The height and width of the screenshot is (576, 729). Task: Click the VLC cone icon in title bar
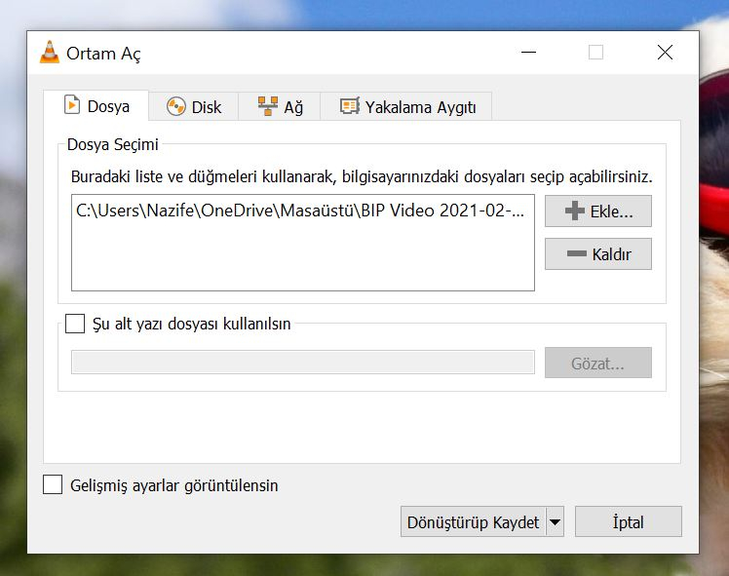pyautogui.click(x=50, y=52)
